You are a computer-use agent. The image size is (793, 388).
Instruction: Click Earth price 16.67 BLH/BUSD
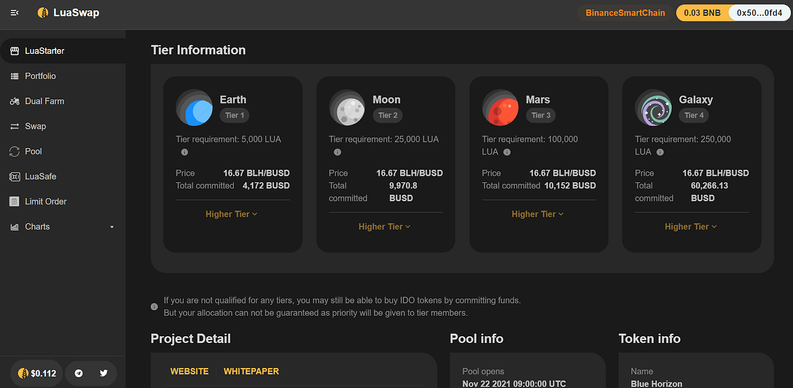tap(257, 173)
